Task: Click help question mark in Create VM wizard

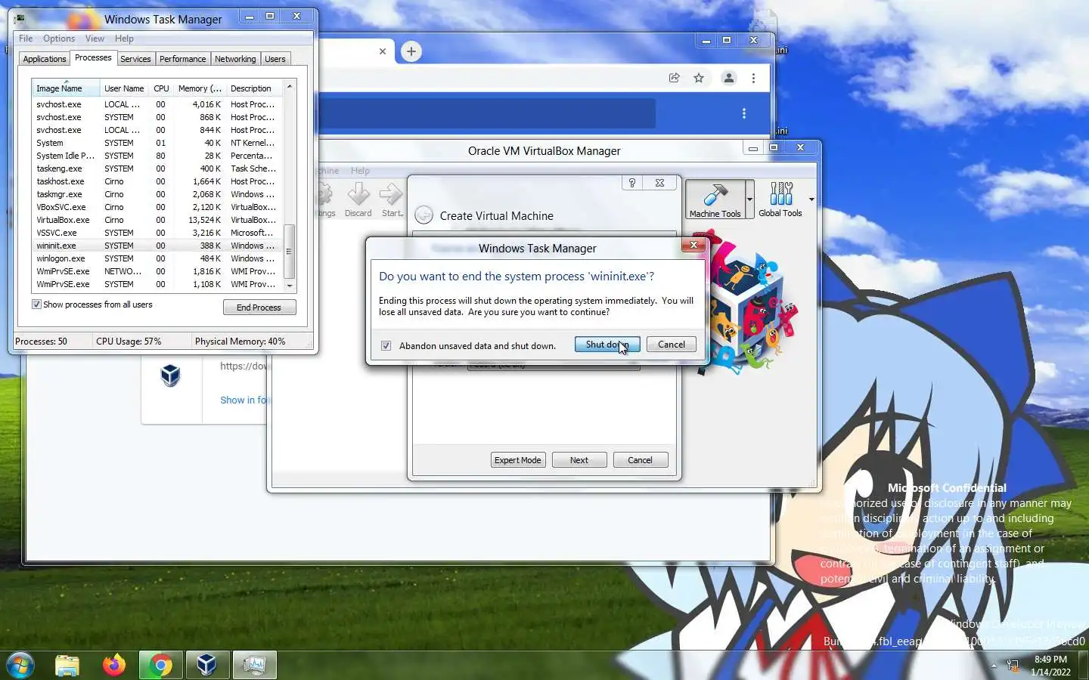Action: click(632, 183)
